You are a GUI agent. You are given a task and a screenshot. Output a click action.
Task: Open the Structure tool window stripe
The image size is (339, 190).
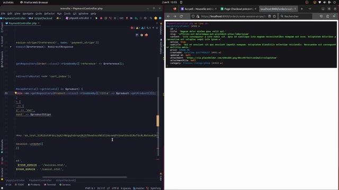2,174
